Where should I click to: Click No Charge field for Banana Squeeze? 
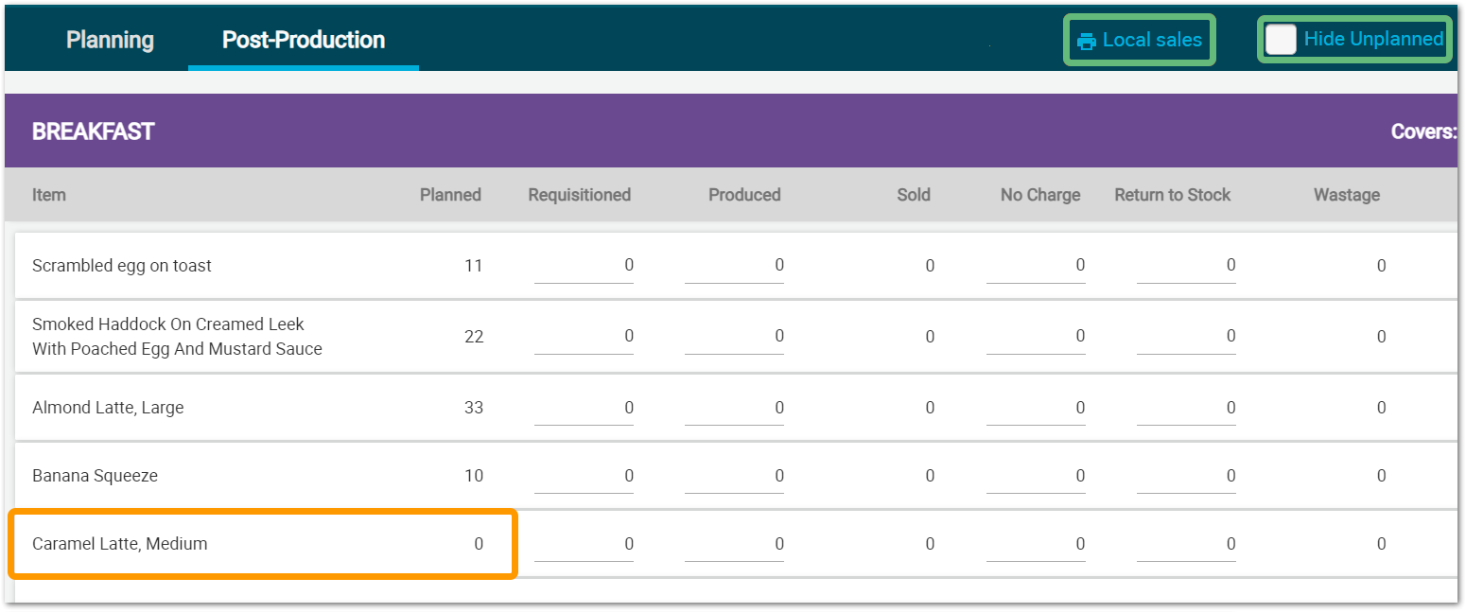pos(1036,476)
